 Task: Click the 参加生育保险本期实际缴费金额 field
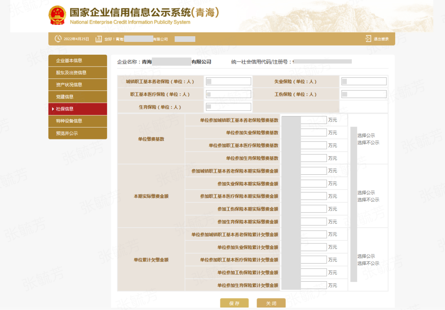(304, 221)
